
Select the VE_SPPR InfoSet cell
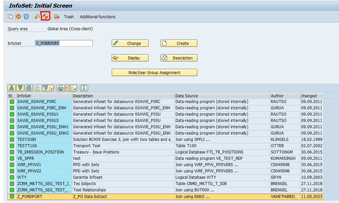tap(44, 158)
